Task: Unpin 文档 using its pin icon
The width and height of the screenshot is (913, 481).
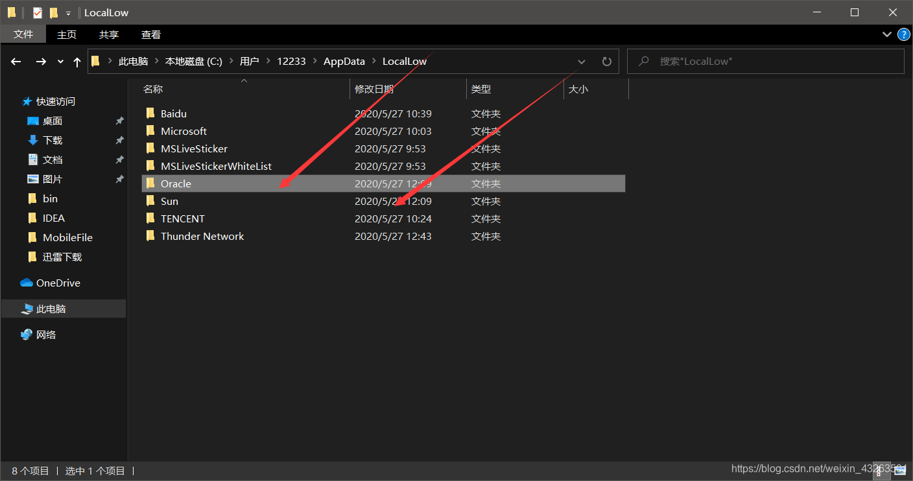Action: pos(119,159)
